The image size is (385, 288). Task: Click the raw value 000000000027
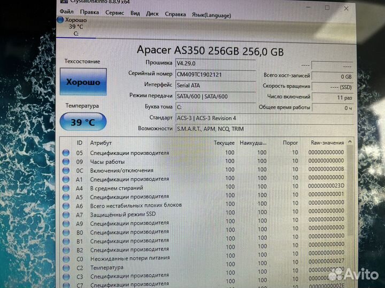tap(326, 261)
